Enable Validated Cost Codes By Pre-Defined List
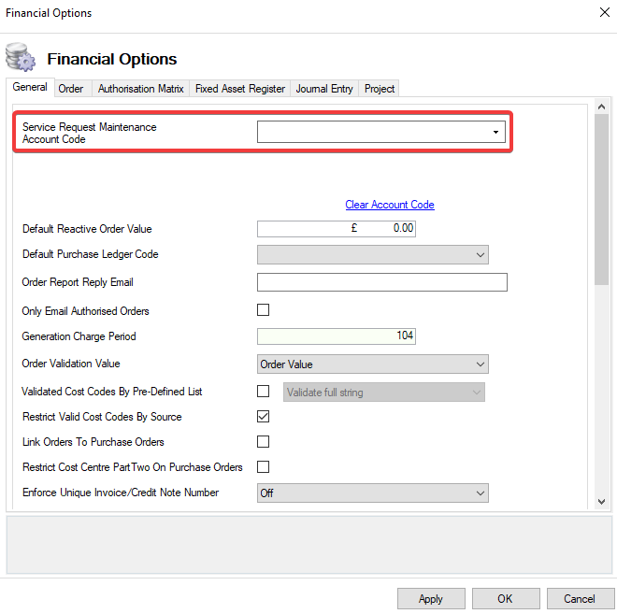 coord(263,392)
